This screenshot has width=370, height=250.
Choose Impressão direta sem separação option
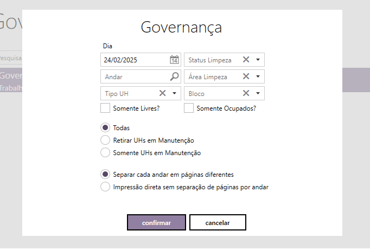click(105, 187)
